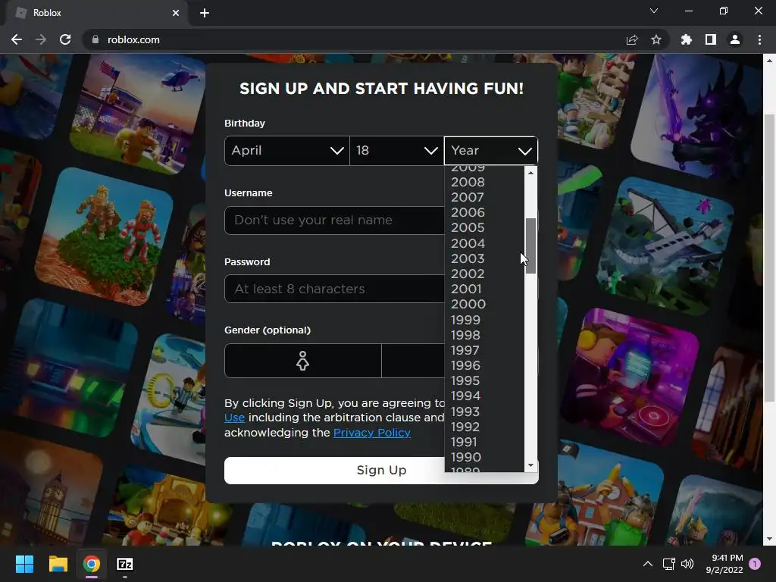Collapse the Year dropdown

(x=491, y=151)
